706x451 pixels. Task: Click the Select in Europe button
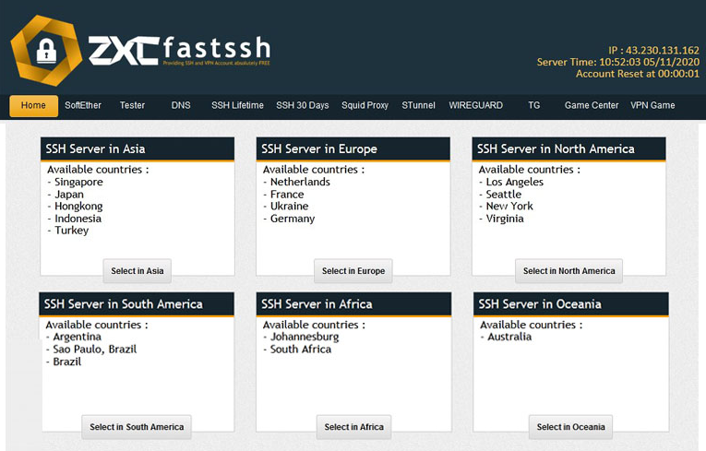[353, 271]
